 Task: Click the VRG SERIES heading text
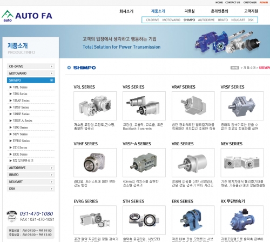point(183,144)
